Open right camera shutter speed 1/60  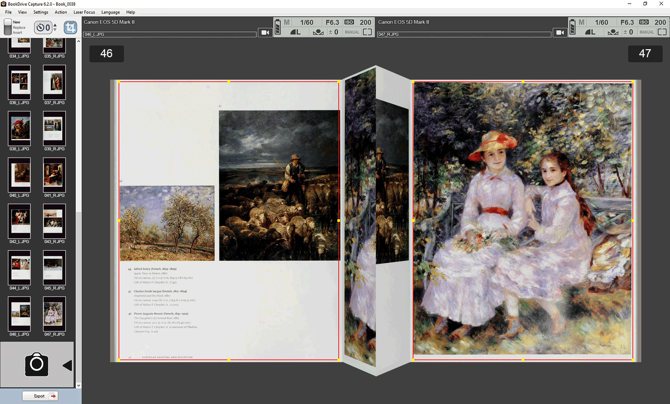pyautogui.click(x=601, y=22)
